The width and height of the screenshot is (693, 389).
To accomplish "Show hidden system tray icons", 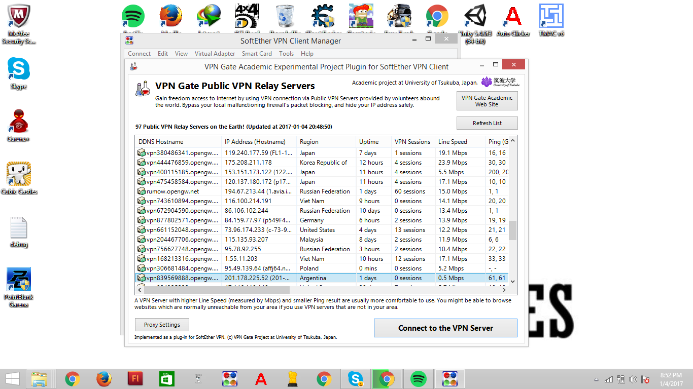I will pyautogui.click(x=597, y=379).
